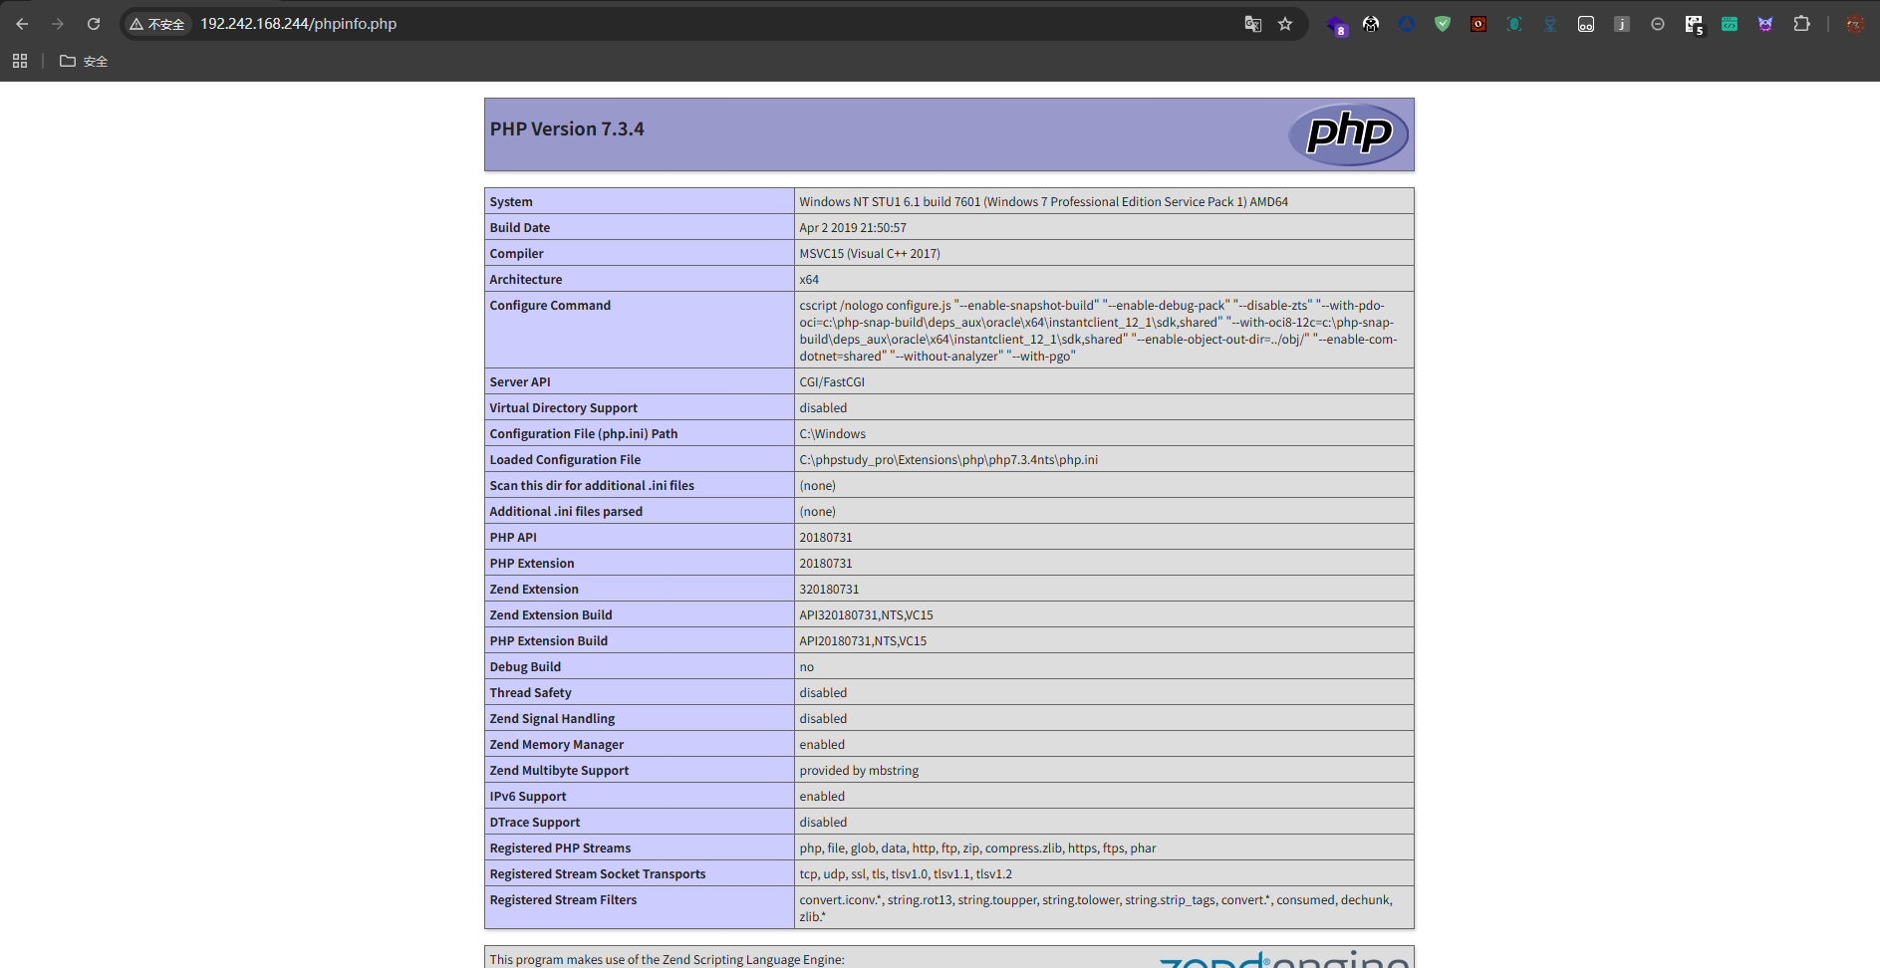The image size is (1880, 968).
Task: Select the PHP API label
Action: [x=513, y=537]
